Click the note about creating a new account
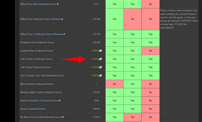 click(x=179, y=19)
